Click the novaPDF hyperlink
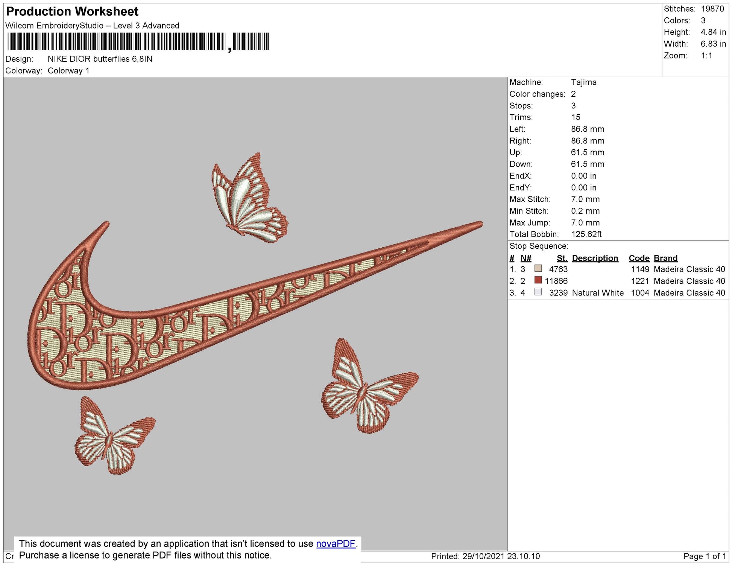 point(336,543)
